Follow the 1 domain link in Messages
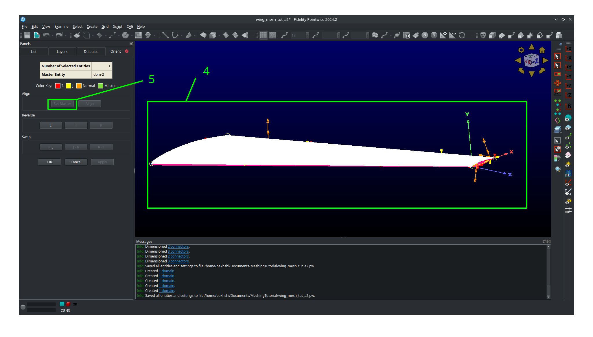The image size is (593, 337). [x=166, y=271]
